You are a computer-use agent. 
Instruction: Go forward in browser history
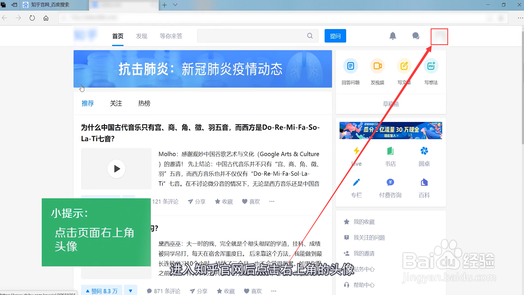click(x=18, y=18)
